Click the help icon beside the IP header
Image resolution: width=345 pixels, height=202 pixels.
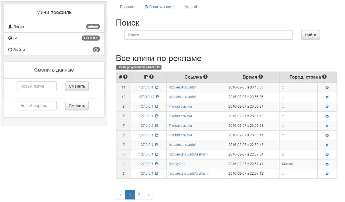tap(152, 77)
